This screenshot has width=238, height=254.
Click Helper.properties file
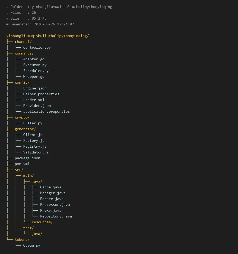[x=41, y=94]
